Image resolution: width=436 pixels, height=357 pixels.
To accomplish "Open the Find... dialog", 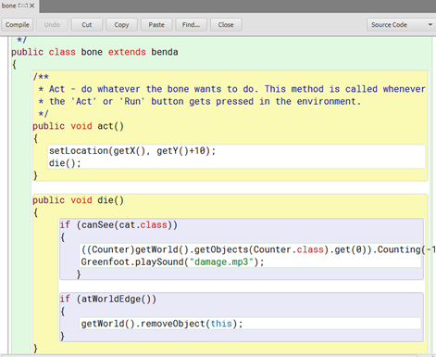I will (191, 25).
